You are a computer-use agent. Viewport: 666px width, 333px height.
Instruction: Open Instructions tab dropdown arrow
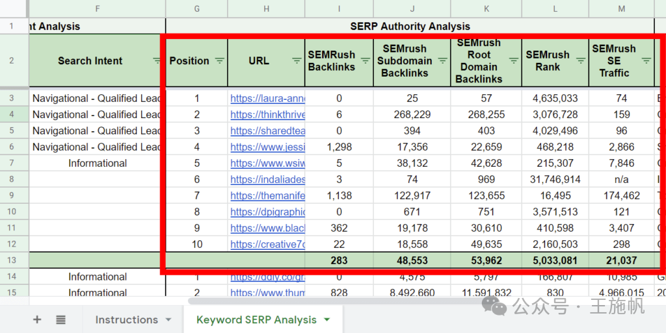(x=168, y=319)
